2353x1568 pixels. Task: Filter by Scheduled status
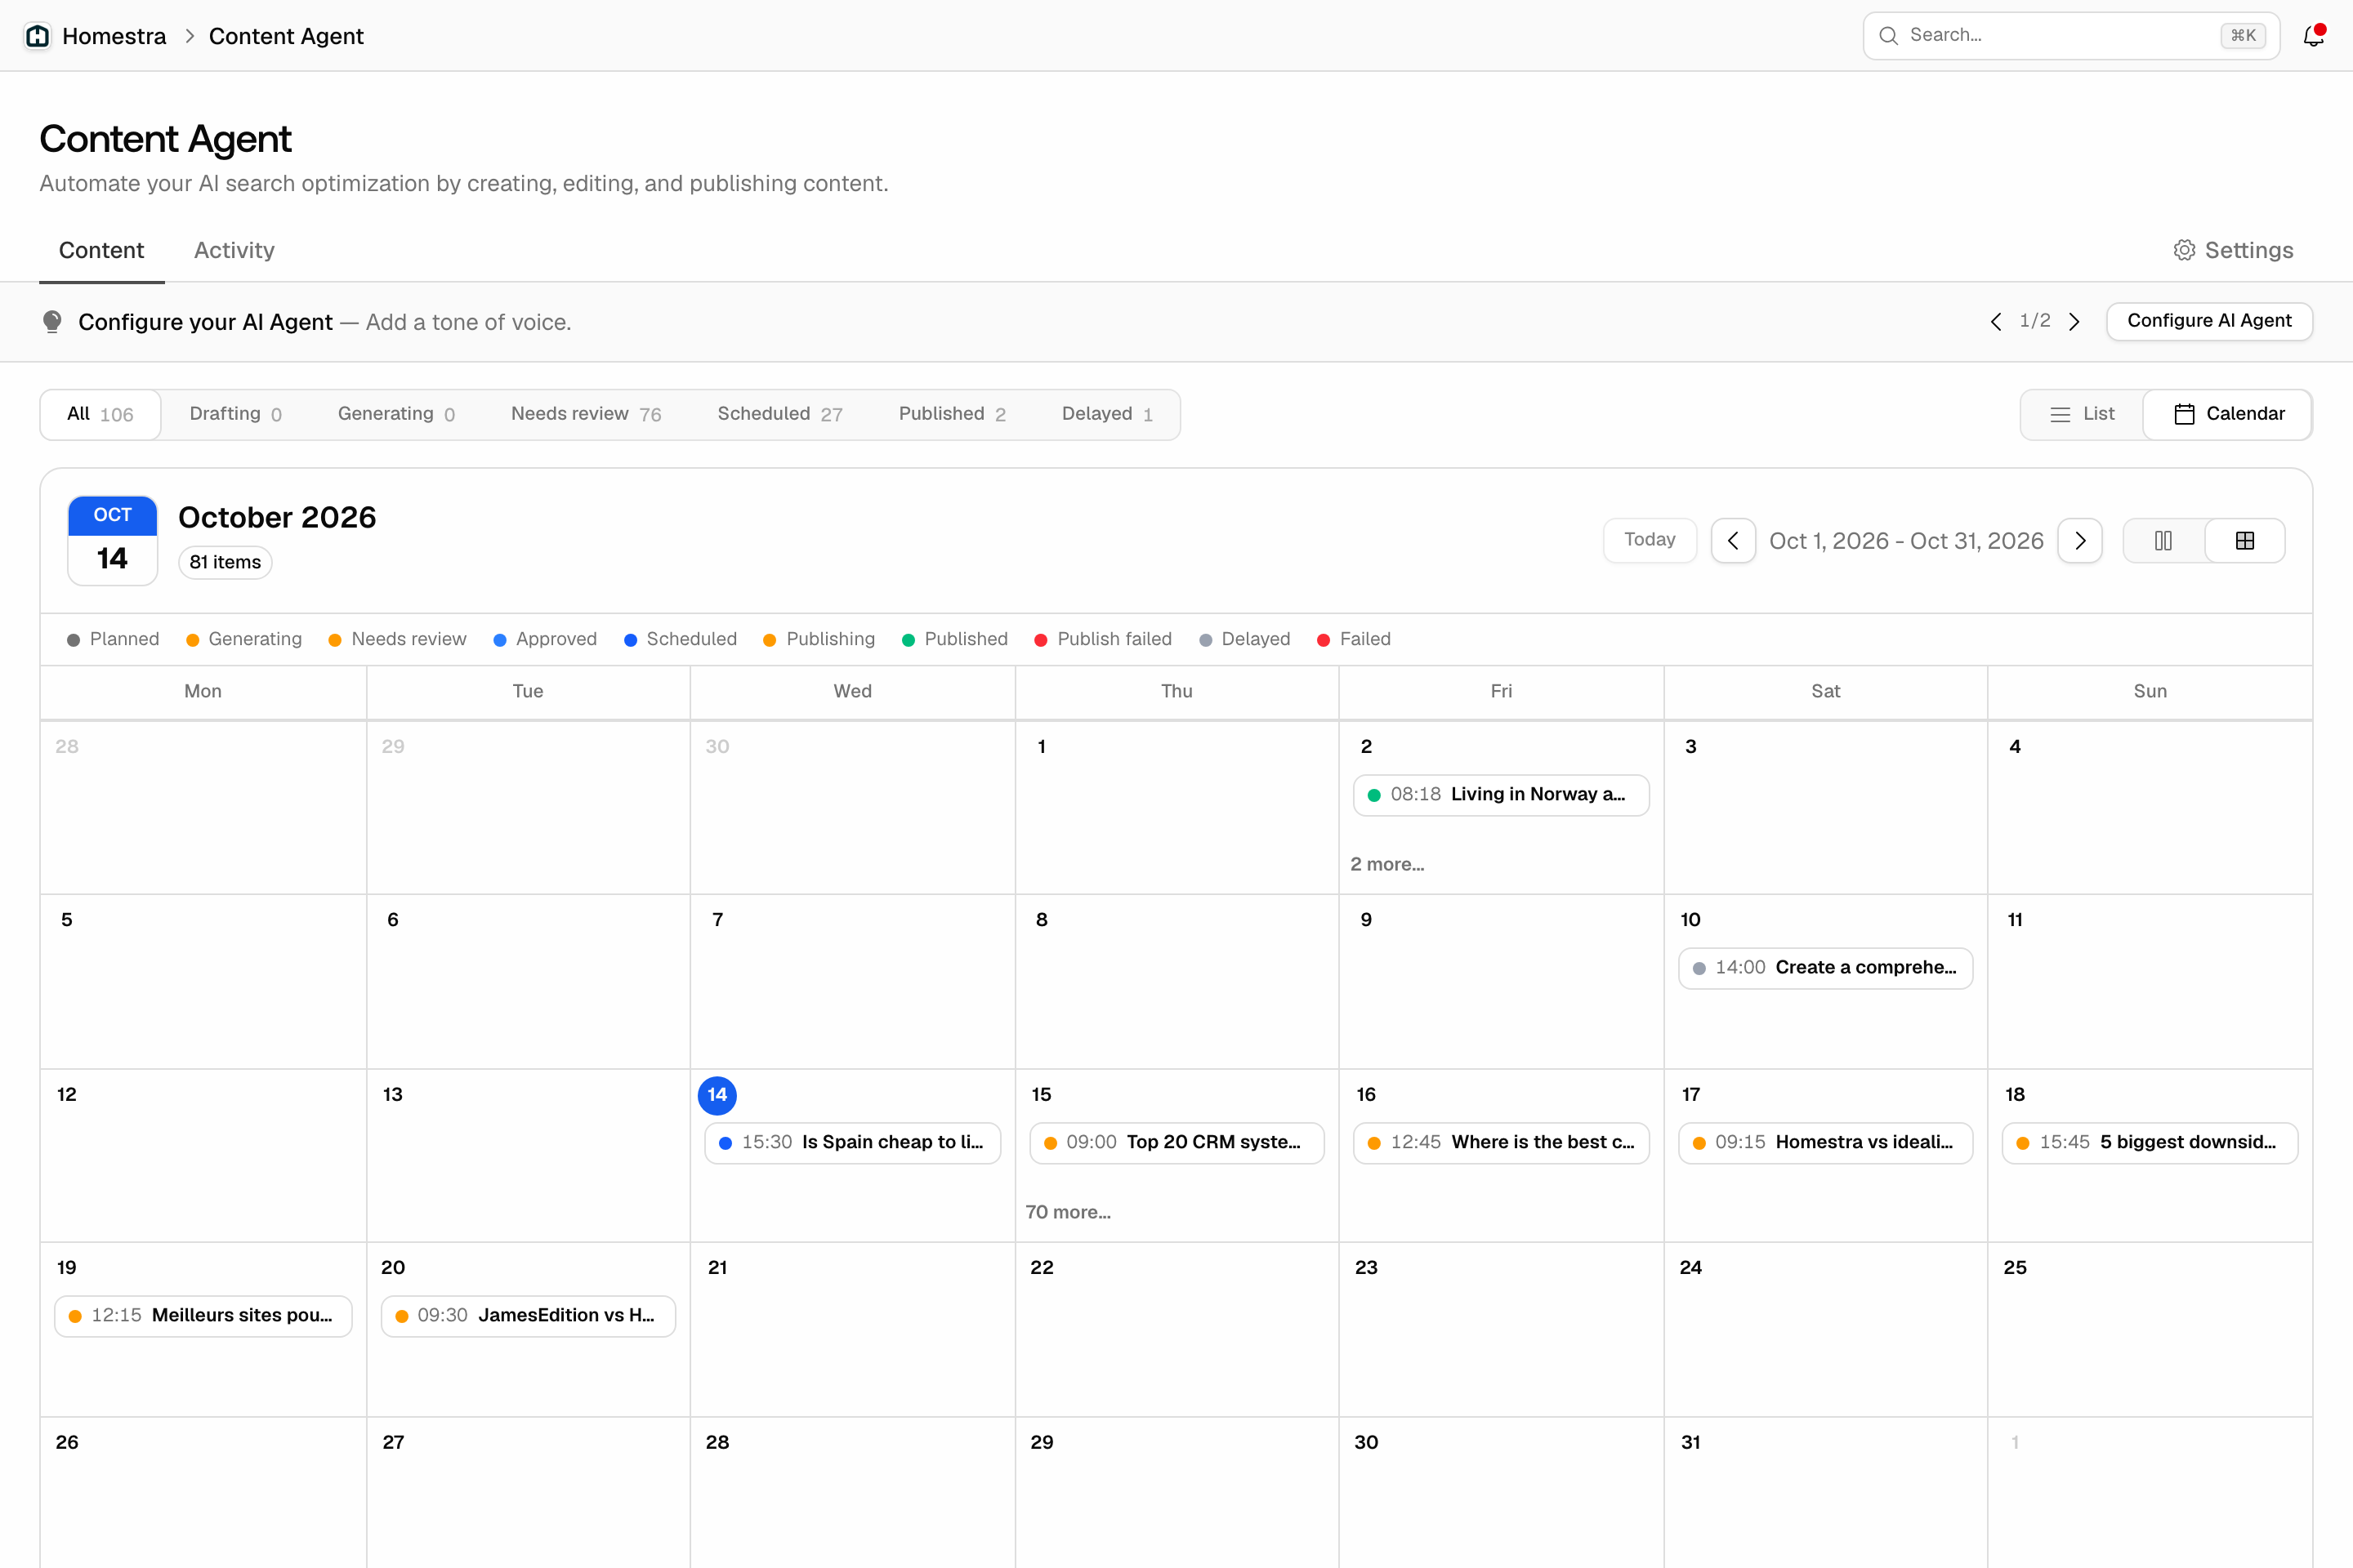779,414
